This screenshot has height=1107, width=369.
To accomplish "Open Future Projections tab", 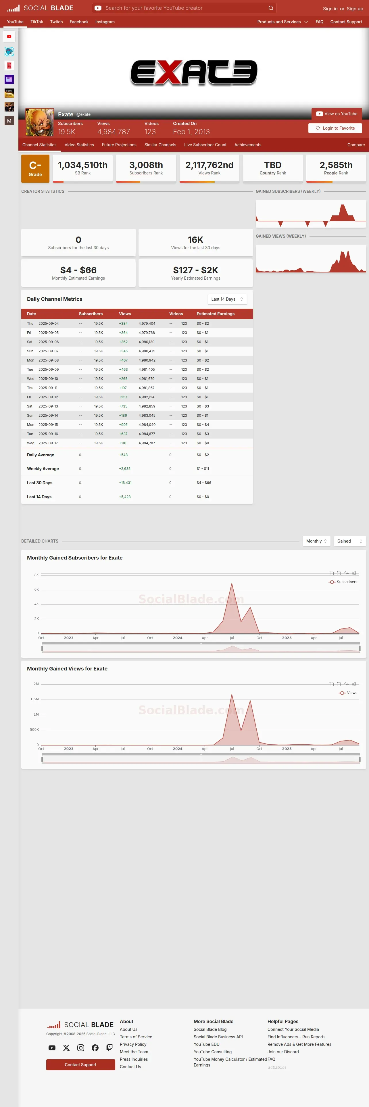I will coord(119,145).
